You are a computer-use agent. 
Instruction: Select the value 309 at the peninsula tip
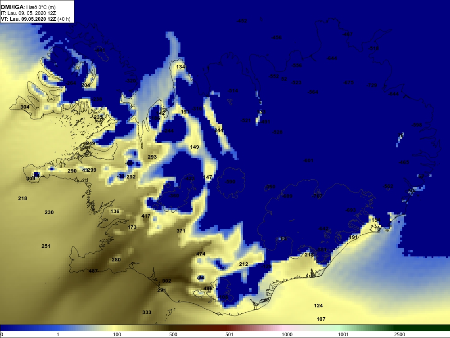click(x=31, y=178)
